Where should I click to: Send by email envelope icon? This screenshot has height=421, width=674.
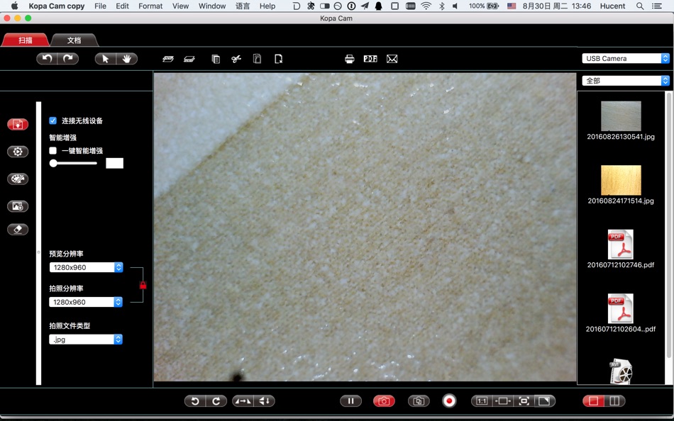pos(392,59)
